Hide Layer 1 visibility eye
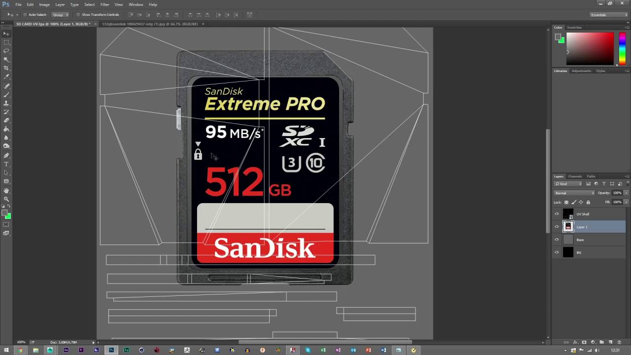This screenshot has height=355, width=631. (x=557, y=227)
